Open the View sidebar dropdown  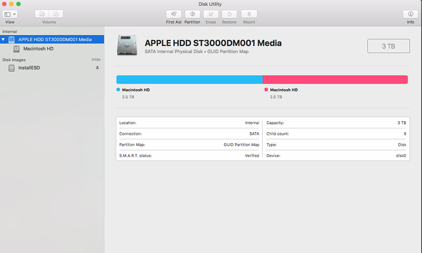pos(10,14)
